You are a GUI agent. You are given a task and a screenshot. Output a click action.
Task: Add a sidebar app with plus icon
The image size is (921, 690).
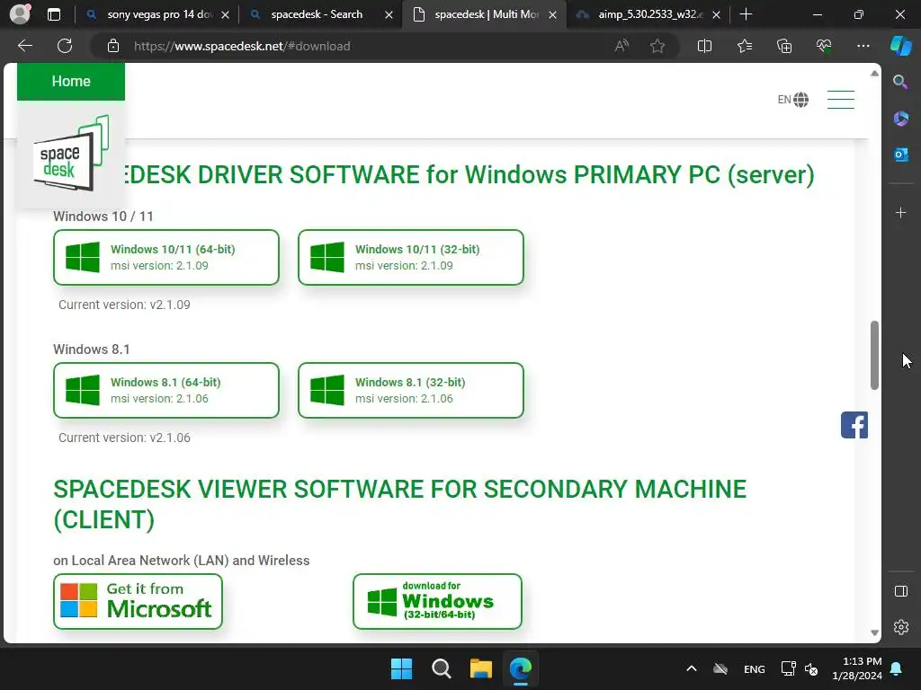click(x=900, y=212)
